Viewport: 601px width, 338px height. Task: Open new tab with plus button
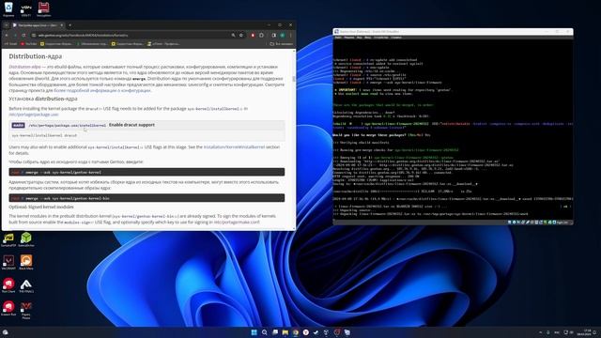pos(69,25)
